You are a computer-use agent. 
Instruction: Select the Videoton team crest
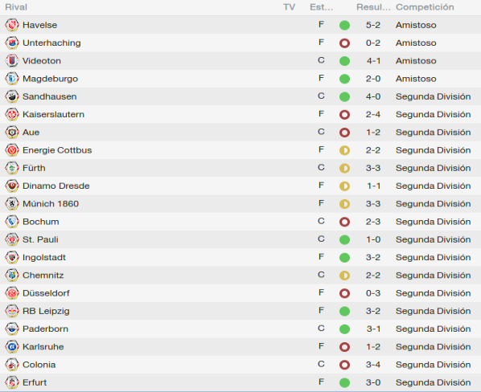(12, 60)
